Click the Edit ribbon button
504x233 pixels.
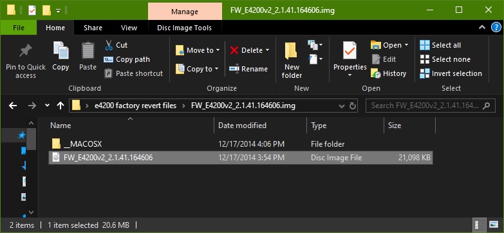[384, 59]
